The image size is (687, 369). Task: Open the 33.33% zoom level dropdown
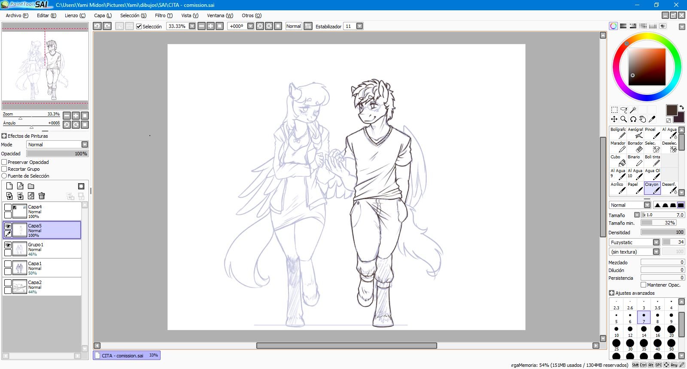(x=192, y=26)
